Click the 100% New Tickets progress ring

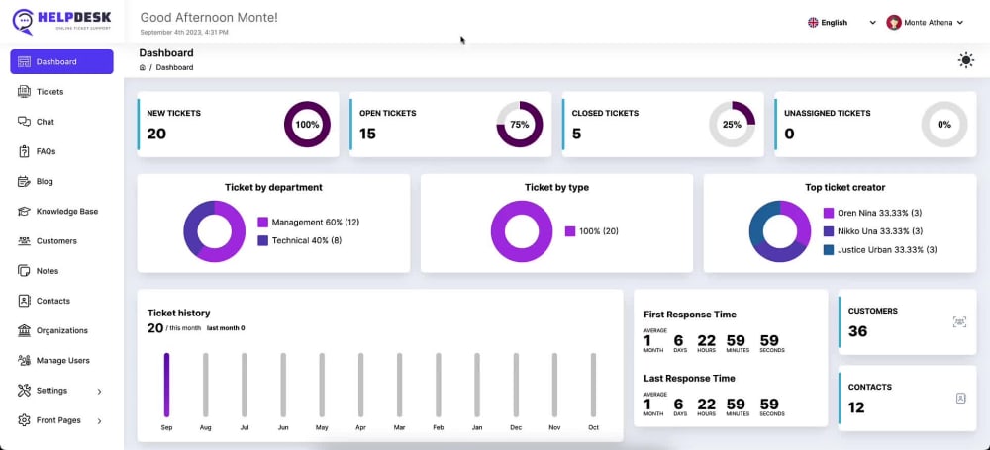[307, 125]
